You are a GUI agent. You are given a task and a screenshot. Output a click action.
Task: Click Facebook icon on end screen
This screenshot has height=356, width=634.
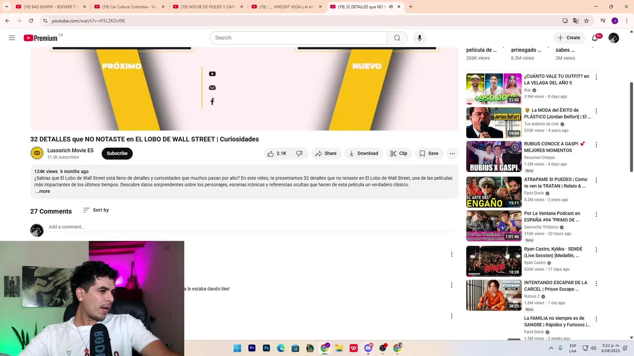(212, 101)
